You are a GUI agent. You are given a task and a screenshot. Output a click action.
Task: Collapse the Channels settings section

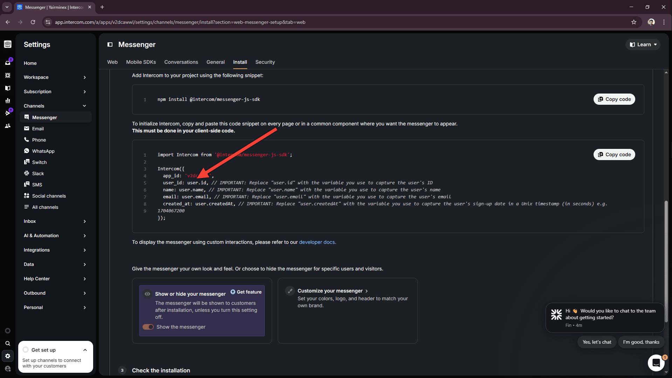tap(55, 106)
